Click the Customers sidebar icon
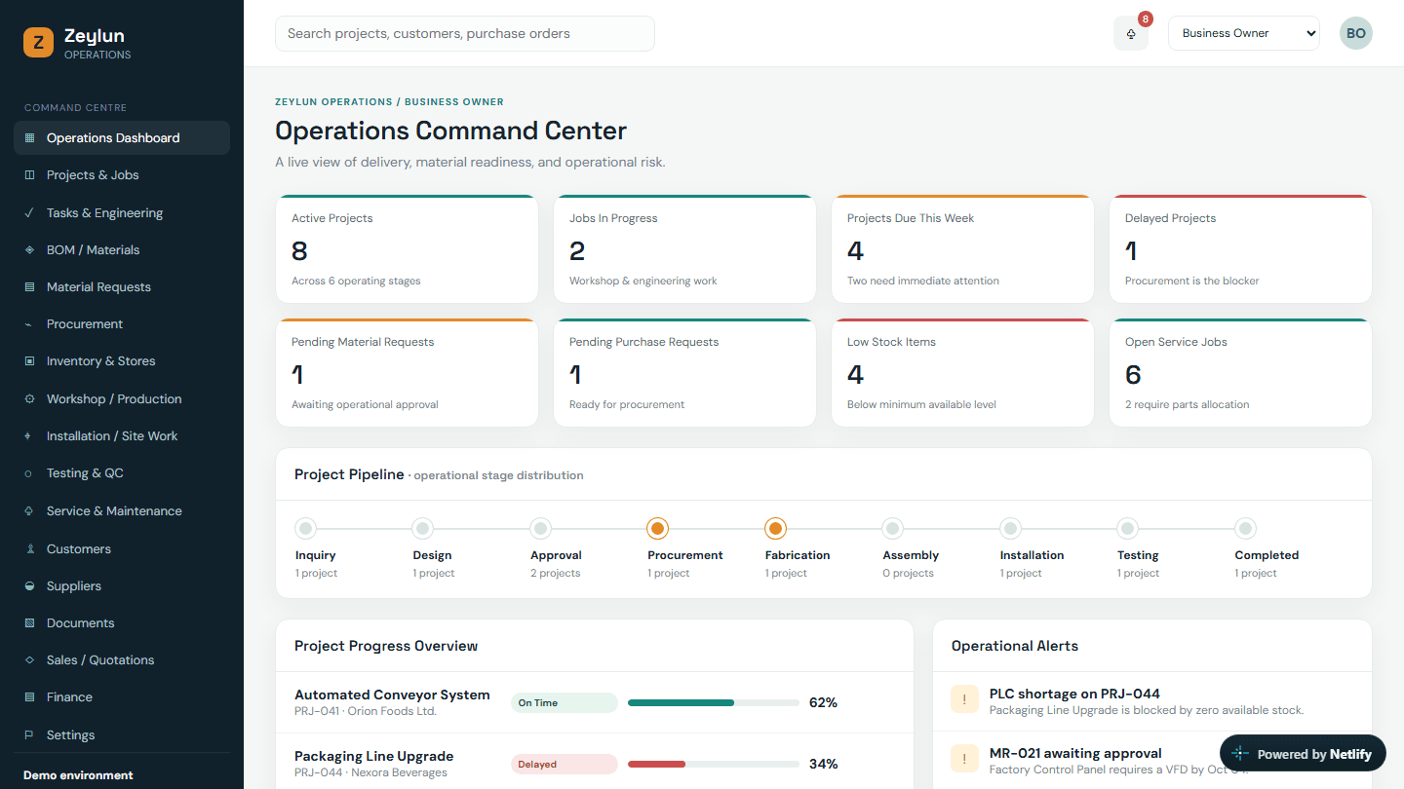 click(28, 549)
